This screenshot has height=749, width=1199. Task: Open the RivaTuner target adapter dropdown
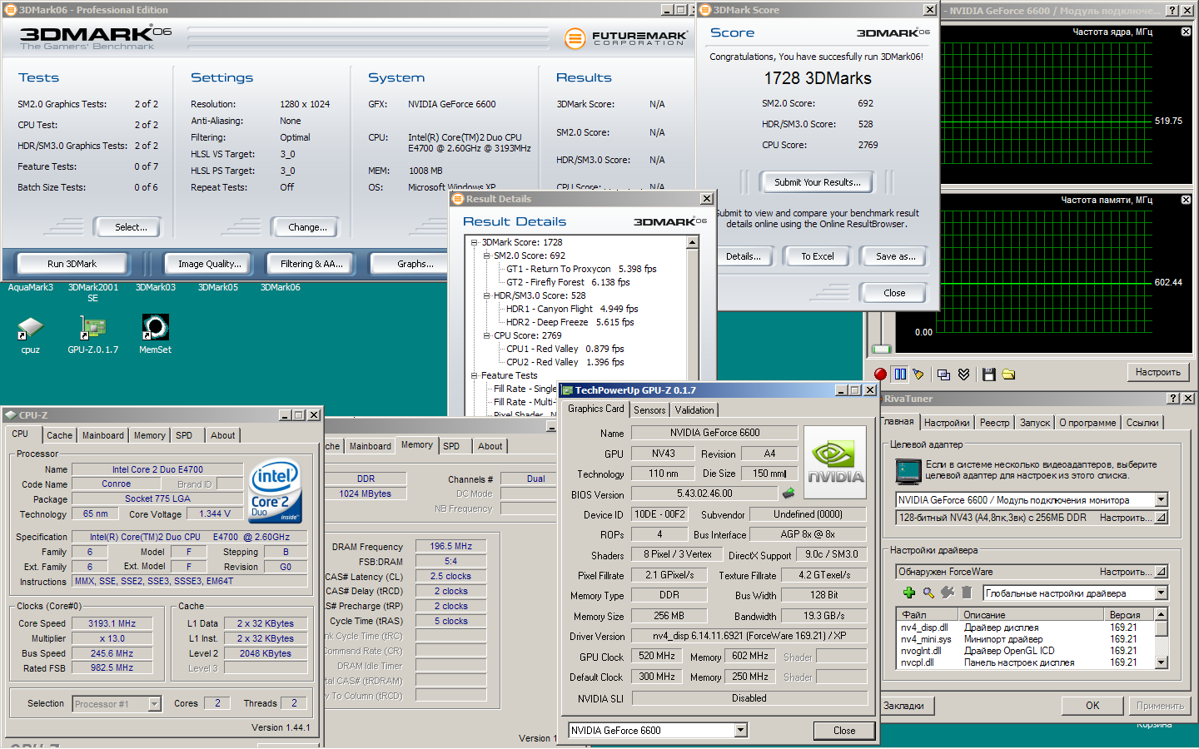point(1162,500)
